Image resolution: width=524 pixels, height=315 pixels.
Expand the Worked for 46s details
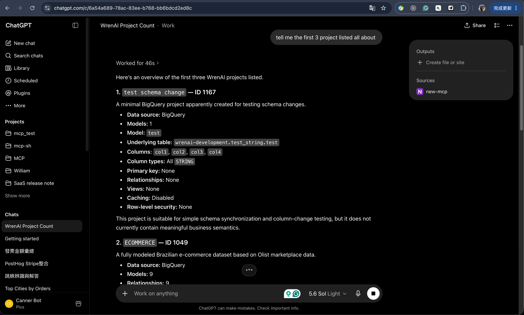pyautogui.click(x=137, y=63)
